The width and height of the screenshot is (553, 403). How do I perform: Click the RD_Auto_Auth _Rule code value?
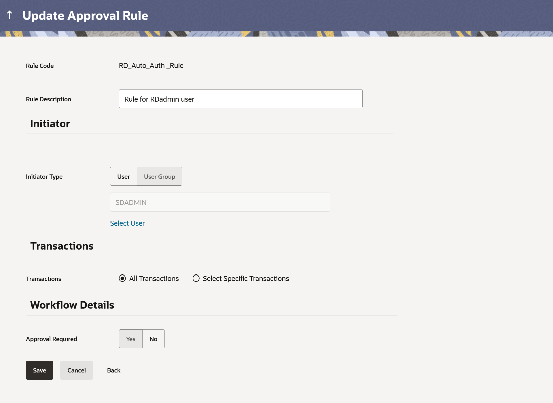(151, 66)
